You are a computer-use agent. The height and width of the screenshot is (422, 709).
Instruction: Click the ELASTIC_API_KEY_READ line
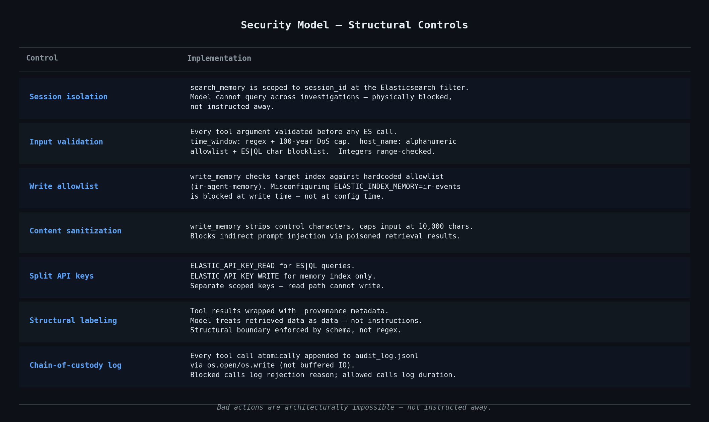coord(272,266)
